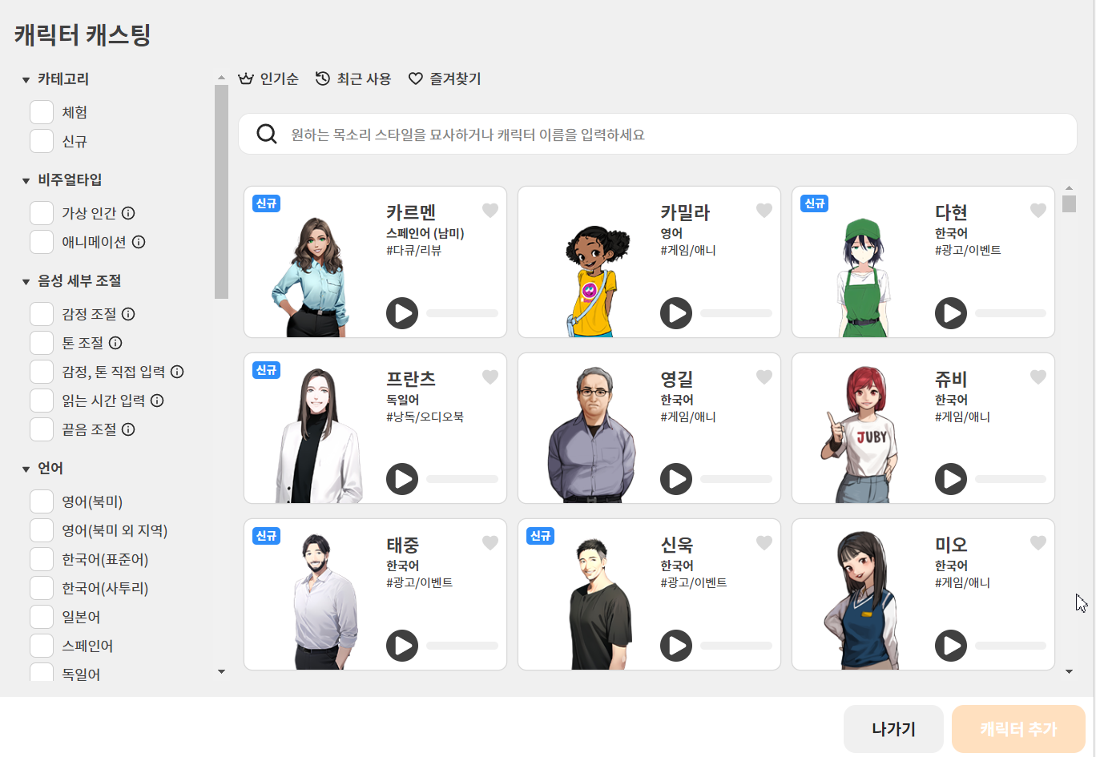This screenshot has height=757, width=1096.
Task: Switch to the 즐겨찾기 view
Action: 445,78
